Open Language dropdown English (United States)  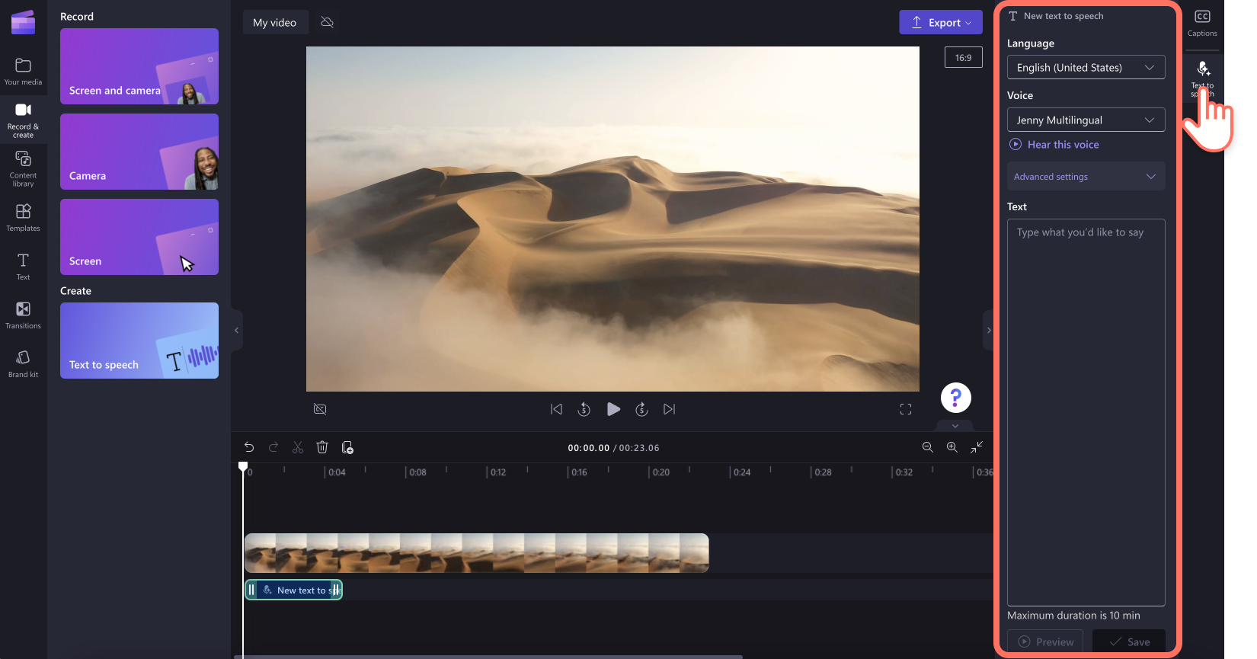coord(1086,67)
